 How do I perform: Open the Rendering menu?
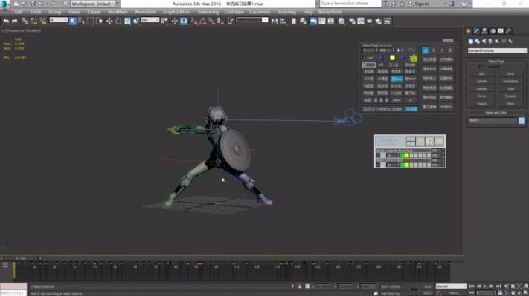[208, 12]
